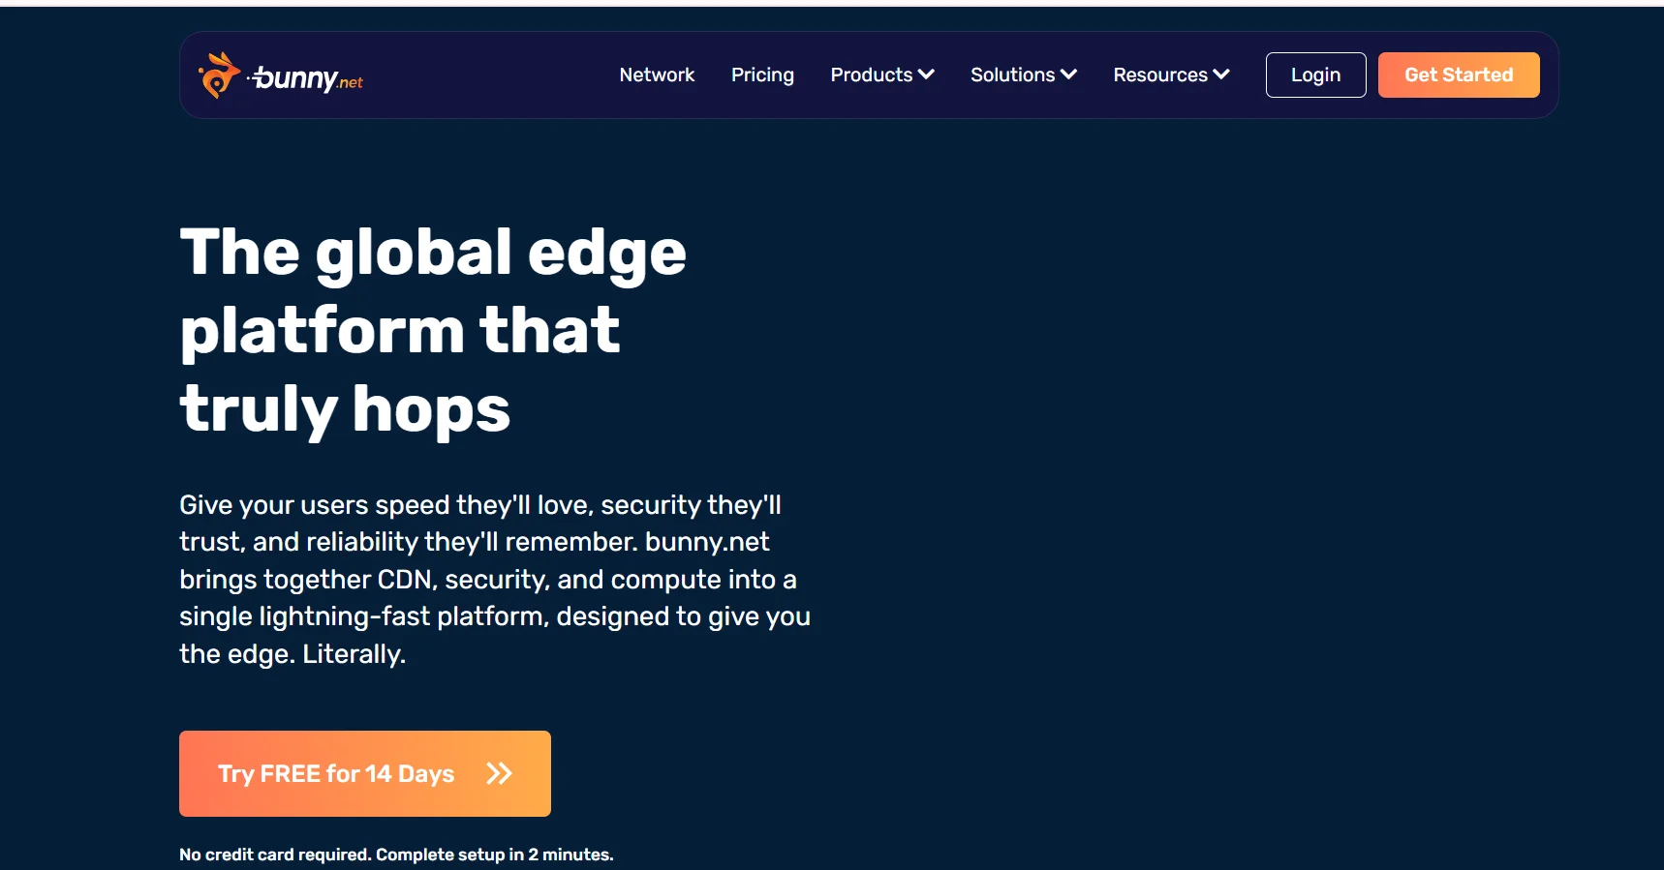This screenshot has width=1664, height=870.
Task: Click the Get Started button
Action: (1459, 75)
